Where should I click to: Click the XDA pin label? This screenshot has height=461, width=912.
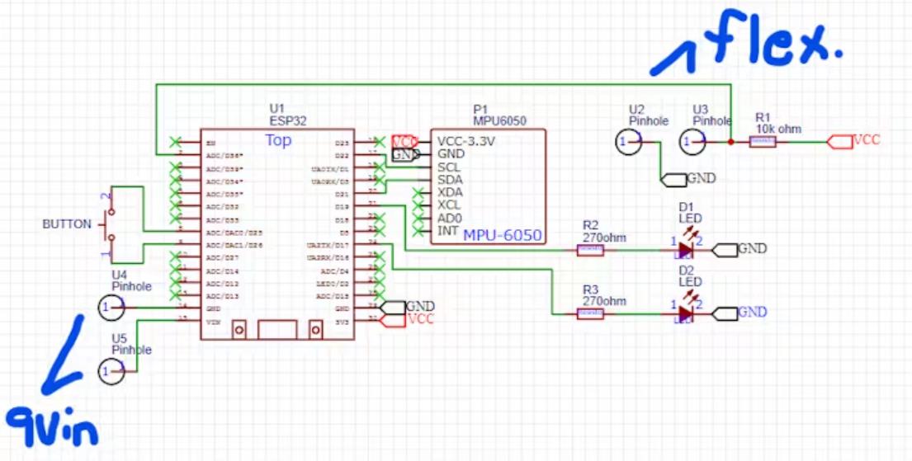point(450,192)
